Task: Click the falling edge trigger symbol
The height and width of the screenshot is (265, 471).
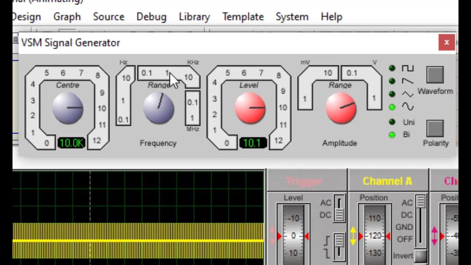Action: [326, 253]
